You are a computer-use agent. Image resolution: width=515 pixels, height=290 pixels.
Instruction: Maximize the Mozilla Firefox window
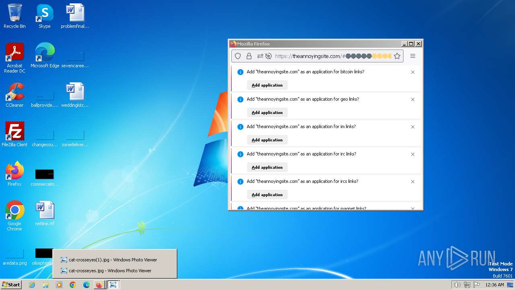[411, 43]
